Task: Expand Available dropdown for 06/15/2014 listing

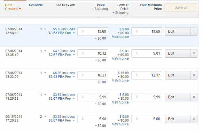Action: pyautogui.click(x=45, y=117)
